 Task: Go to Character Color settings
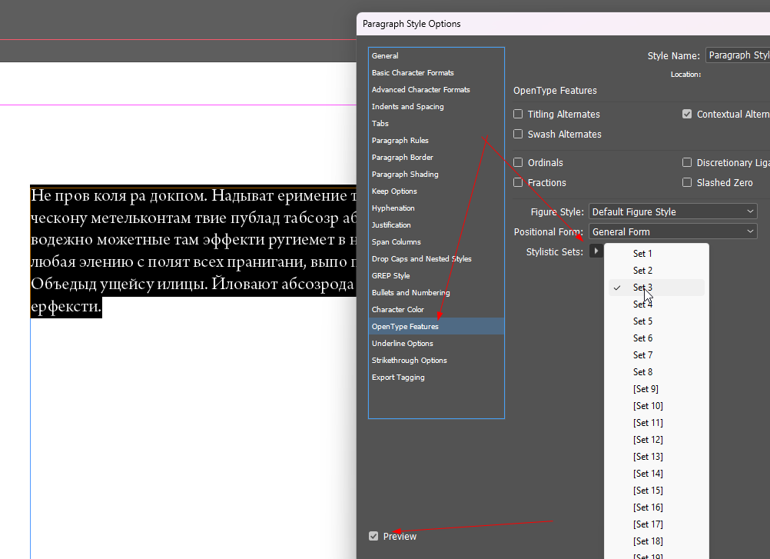click(x=398, y=310)
